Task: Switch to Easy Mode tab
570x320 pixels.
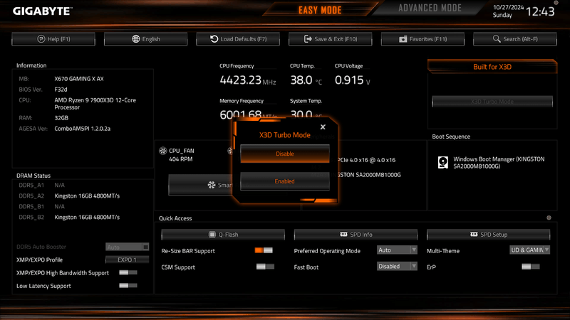Action: tap(320, 10)
